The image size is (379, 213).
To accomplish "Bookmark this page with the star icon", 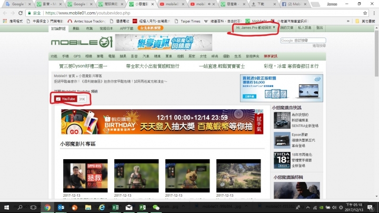I will click(x=365, y=13).
